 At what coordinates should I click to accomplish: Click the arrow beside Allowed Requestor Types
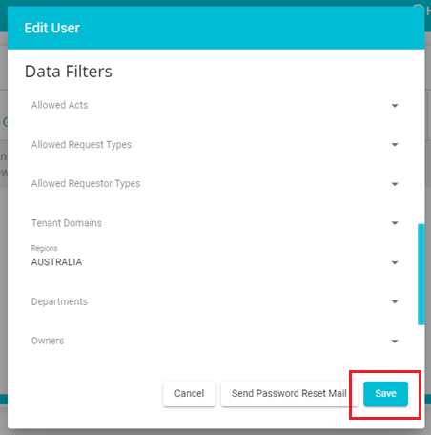(395, 184)
